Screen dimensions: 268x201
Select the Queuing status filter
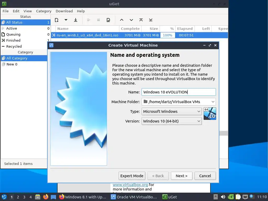(25, 34)
